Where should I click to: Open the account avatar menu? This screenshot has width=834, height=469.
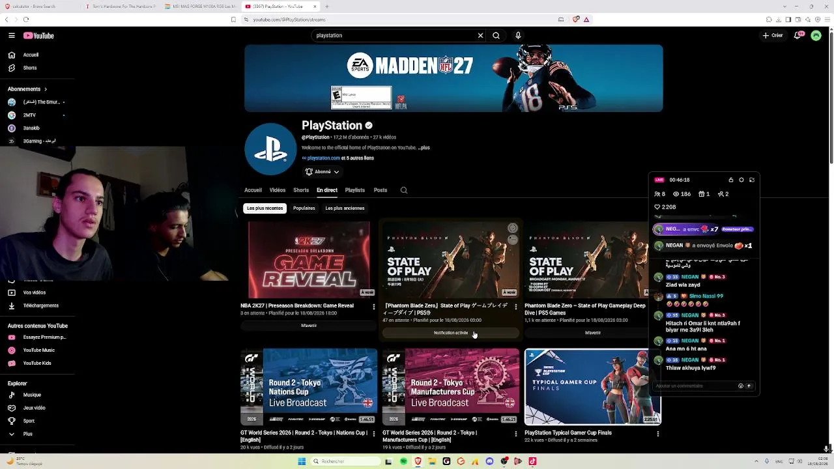coord(816,36)
